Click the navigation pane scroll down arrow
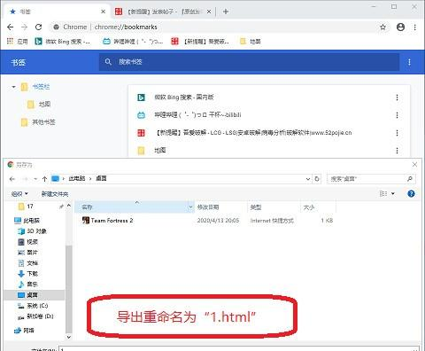425x351 pixels. click(x=69, y=337)
